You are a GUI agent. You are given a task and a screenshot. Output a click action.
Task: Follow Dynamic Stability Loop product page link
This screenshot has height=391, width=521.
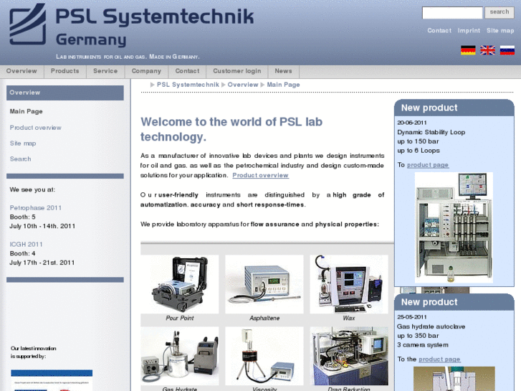[x=428, y=165]
